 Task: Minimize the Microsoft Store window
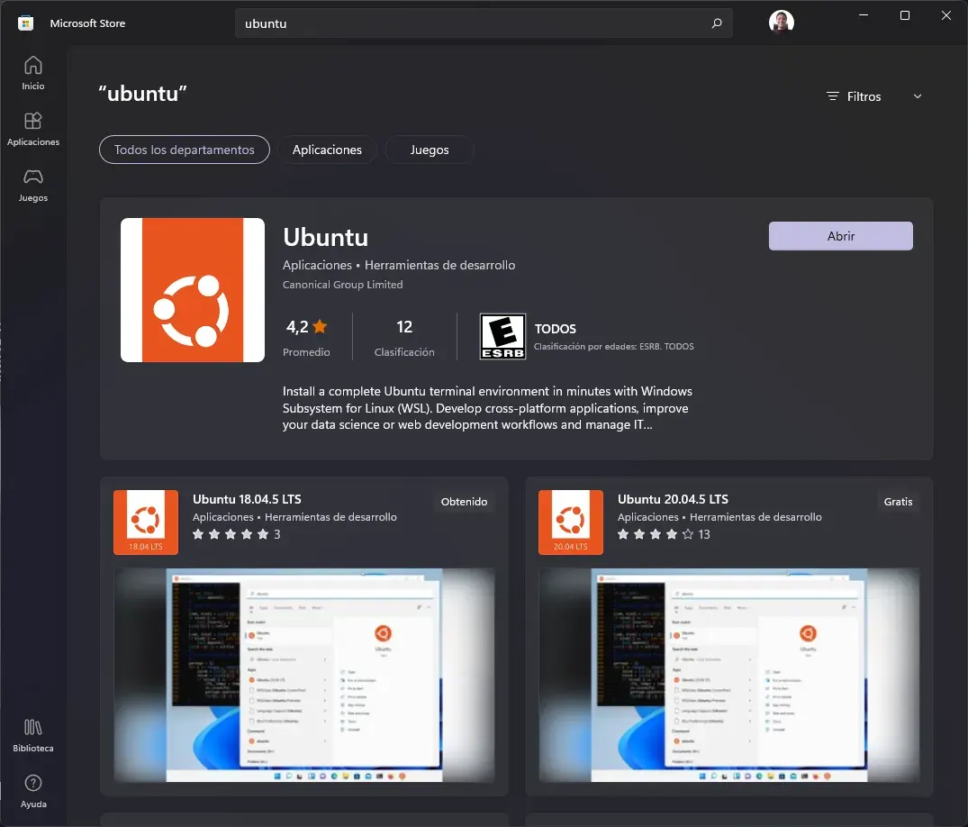tap(863, 15)
